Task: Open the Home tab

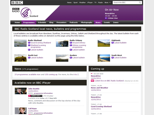Action: (17, 22)
